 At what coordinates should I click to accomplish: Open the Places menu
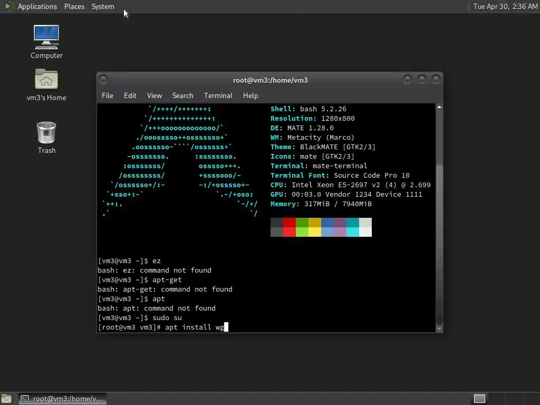(x=74, y=6)
